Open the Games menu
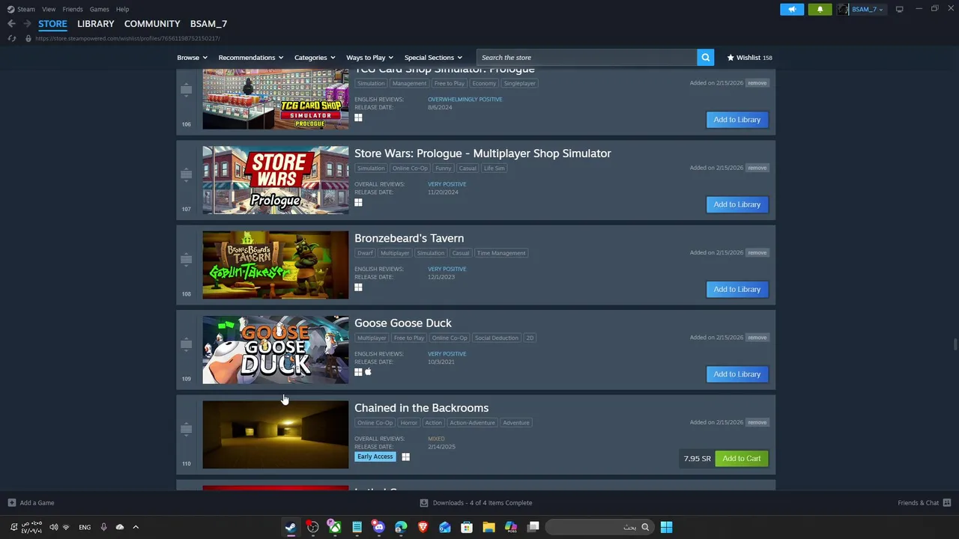 99,9
